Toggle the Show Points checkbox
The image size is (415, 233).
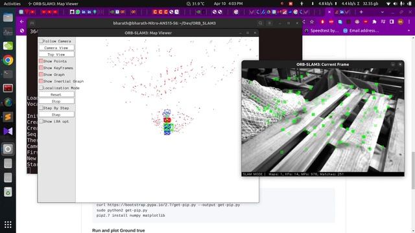click(x=41, y=61)
